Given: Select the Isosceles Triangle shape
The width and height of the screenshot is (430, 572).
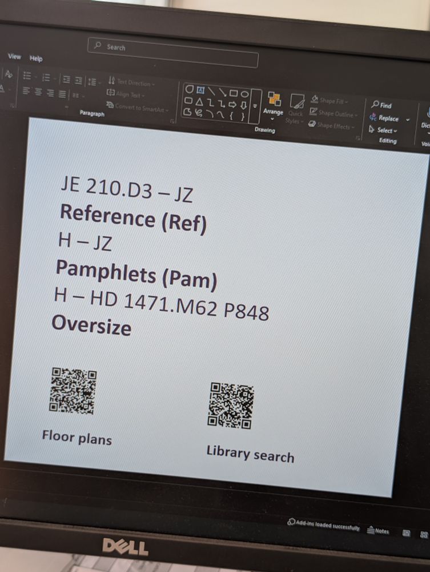Looking at the screenshot, I should tap(199, 101).
